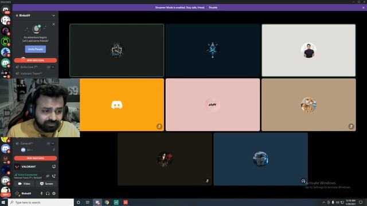
Task: Open the green ring logo server
Action: pyautogui.click(x=5, y=42)
